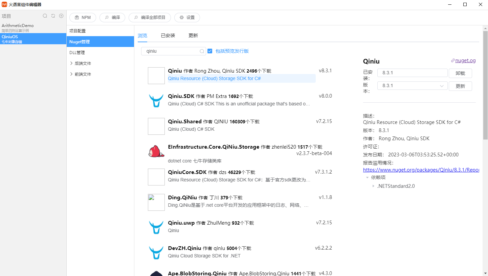
Task: Open the 设置 settings panel
Action: [187, 18]
